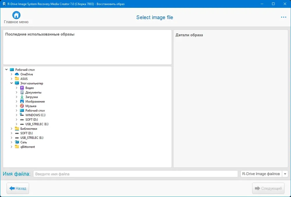Viewport: 291px width, 197px height.
Task: Click the Документы folder icon
Action: (22, 92)
